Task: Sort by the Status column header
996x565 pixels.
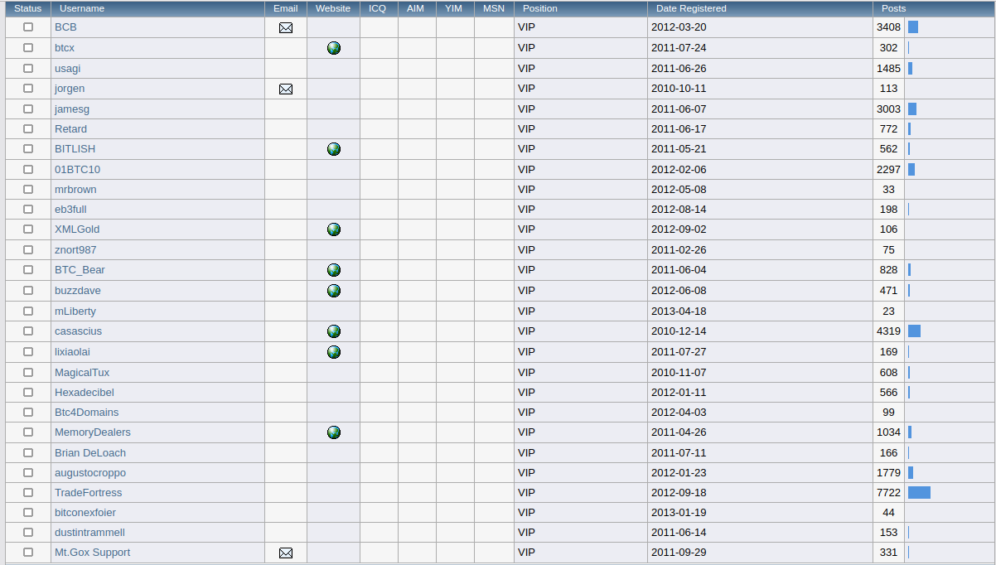Action: [x=28, y=8]
